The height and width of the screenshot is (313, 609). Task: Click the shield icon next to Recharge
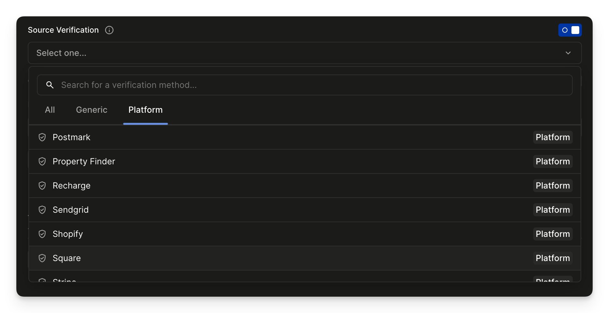(x=42, y=186)
